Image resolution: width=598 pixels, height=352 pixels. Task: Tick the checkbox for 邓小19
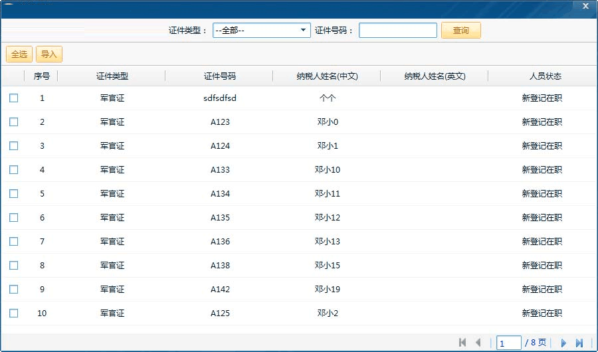point(14,290)
